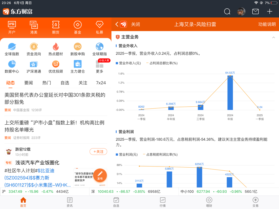Switch to the 7x24 live news tab

(101, 83)
